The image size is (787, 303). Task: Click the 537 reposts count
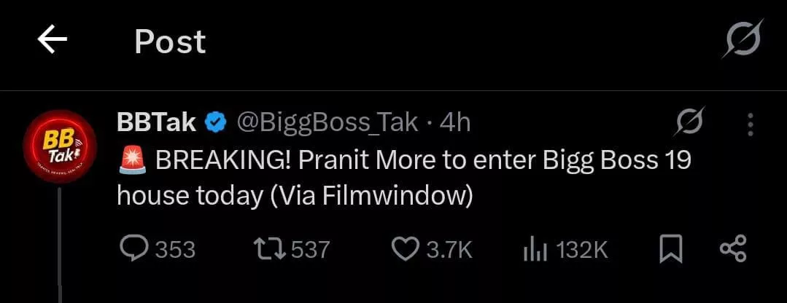(x=310, y=251)
